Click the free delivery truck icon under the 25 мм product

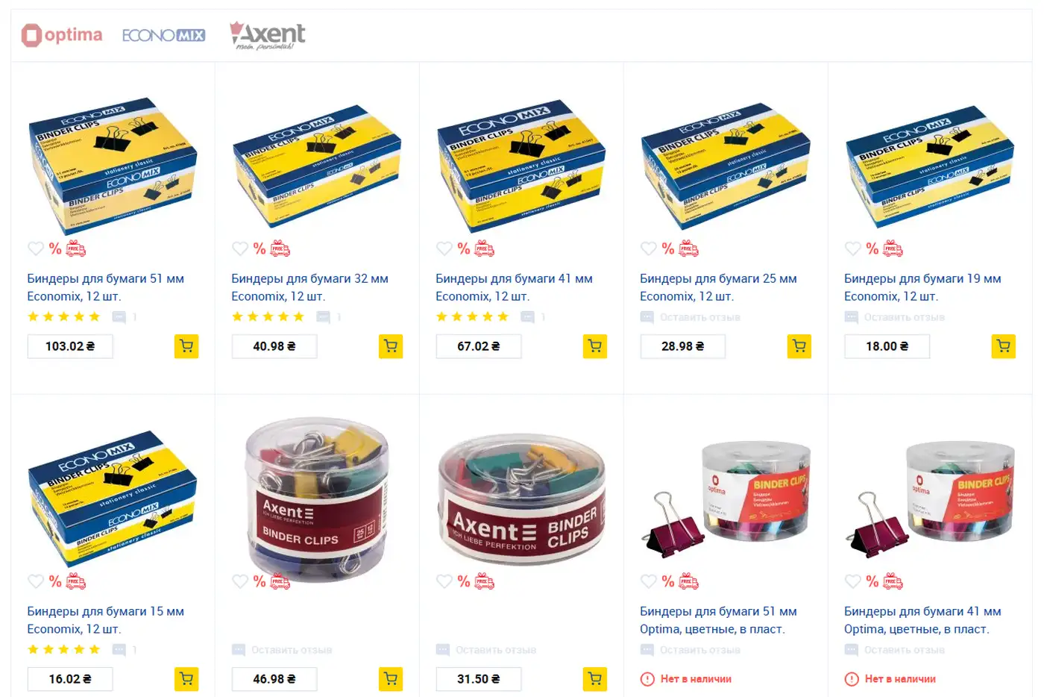point(689,249)
